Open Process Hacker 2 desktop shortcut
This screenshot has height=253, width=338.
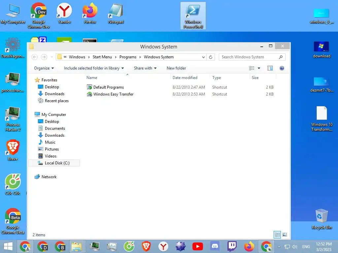click(13, 119)
